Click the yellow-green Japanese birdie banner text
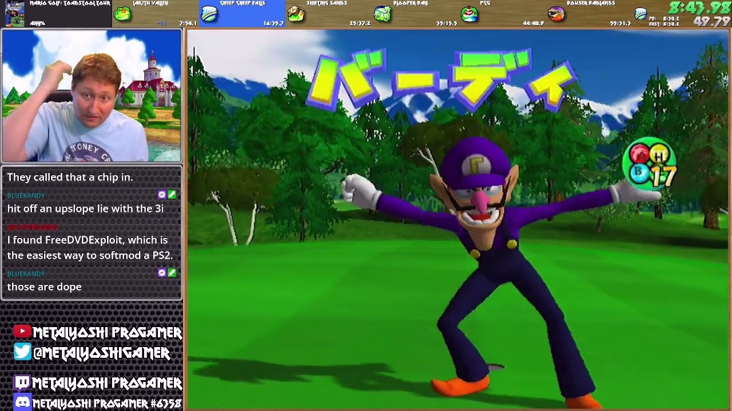732x411 pixels. pos(441,78)
